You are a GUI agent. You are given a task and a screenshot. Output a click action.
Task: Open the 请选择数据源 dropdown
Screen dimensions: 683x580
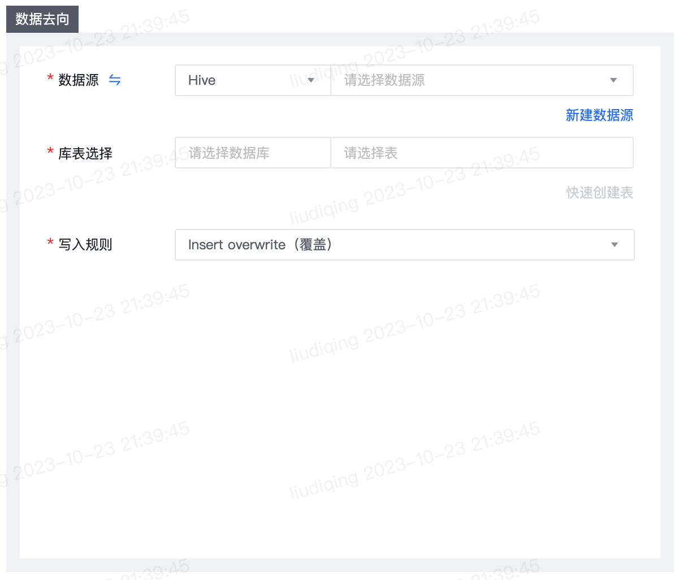[x=482, y=80]
